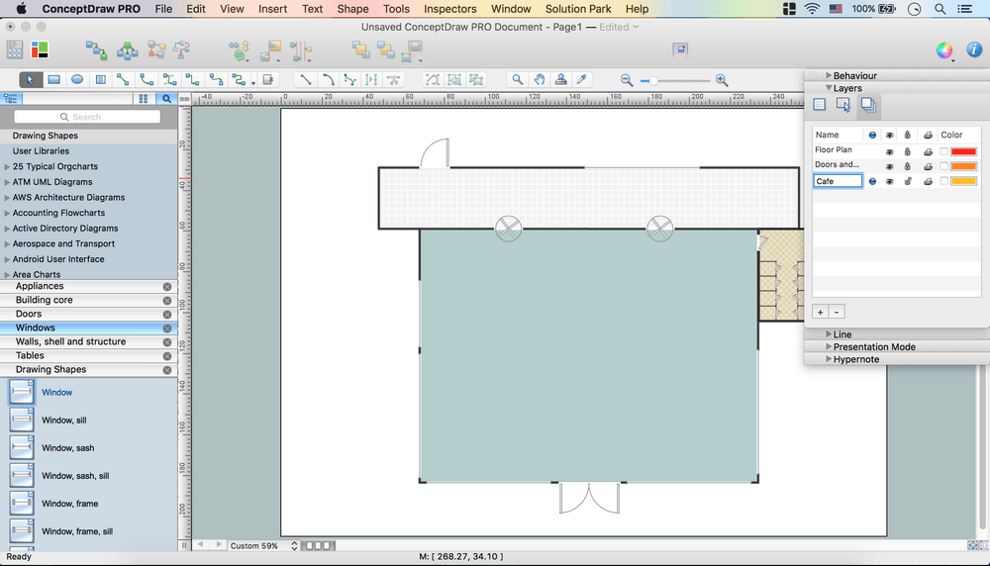Click the zoom out magnifier icon
The image size is (990, 566).
pos(627,80)
